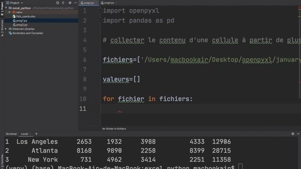This screenshot has width=301, height=169.
Task: Hide the Project panel with the minus icon
Action: (x=75, y=3)
